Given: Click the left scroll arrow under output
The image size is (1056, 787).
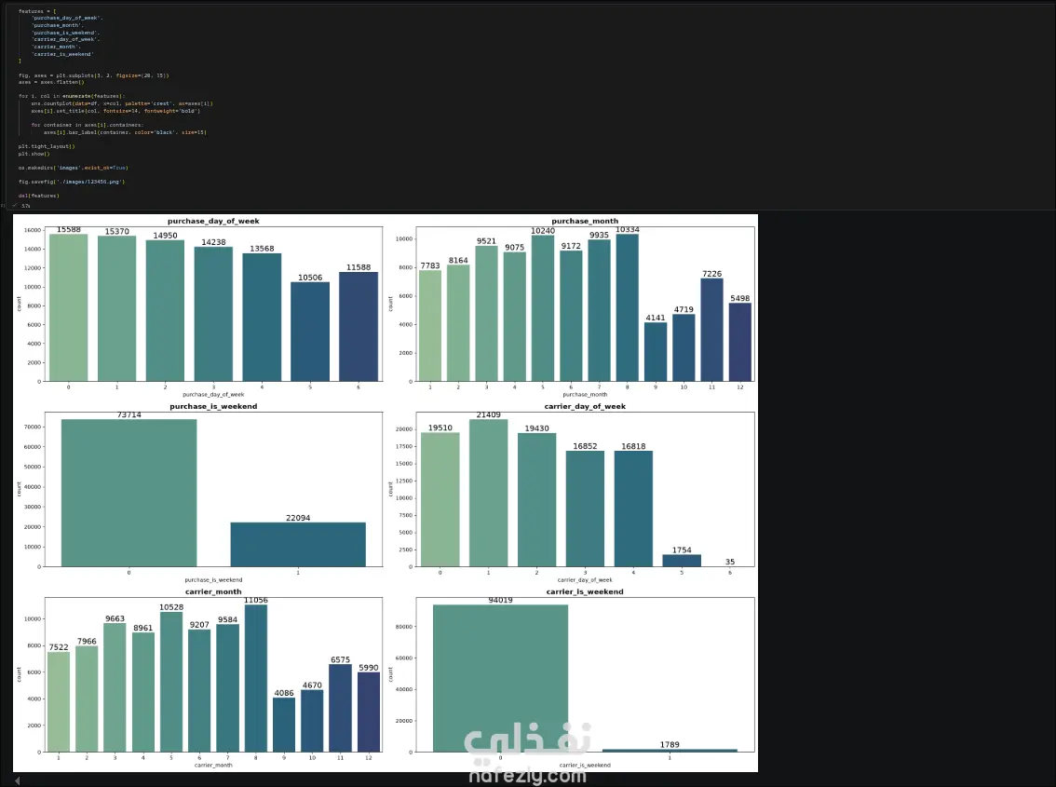Looking at the screenshot, I should point(18,780).
